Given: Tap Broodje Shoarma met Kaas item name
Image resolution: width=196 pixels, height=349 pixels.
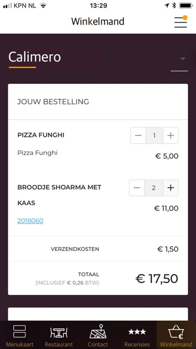Looking at the screenshot, I should (59, 195).
